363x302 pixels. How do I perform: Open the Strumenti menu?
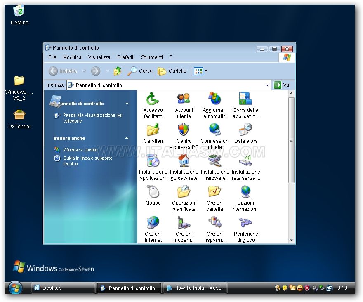(152, 57)
